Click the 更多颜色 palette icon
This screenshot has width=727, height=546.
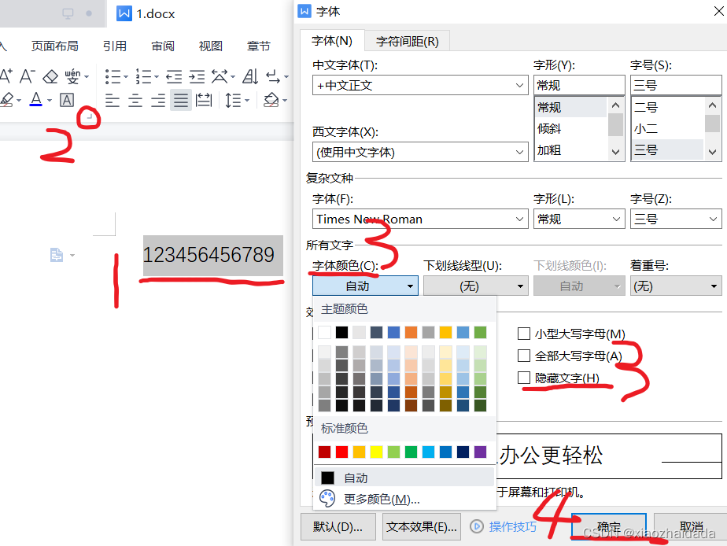click(x=327, y=499)
